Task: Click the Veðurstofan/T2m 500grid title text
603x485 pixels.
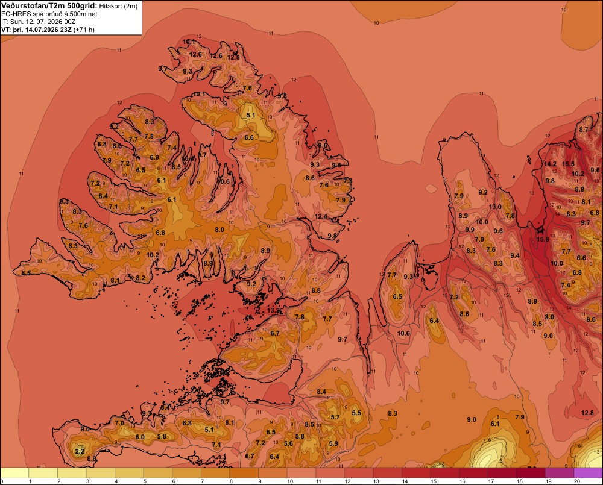Action: point(49,5)
